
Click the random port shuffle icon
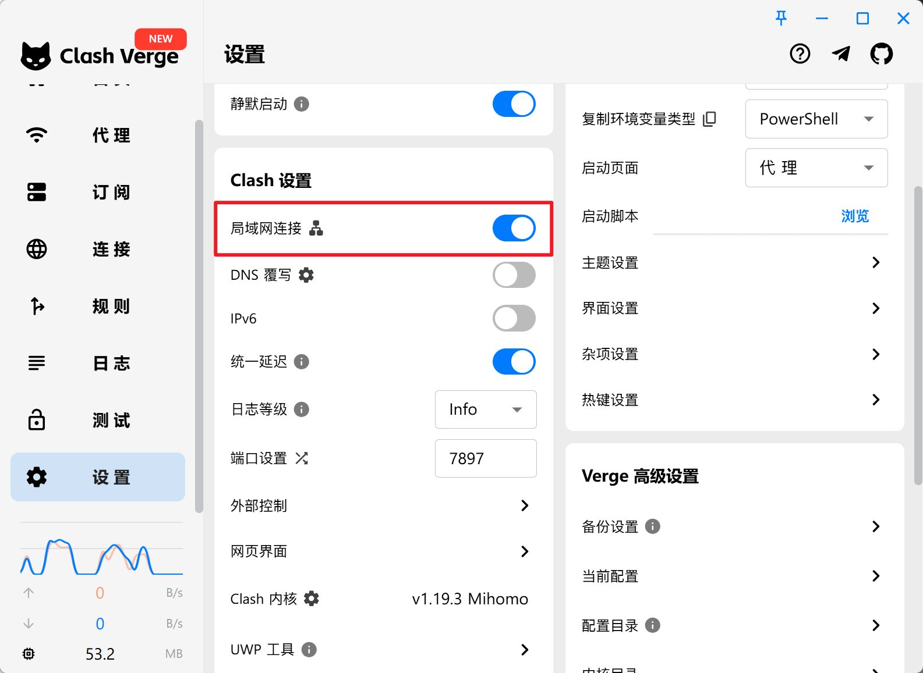(302, 458)
